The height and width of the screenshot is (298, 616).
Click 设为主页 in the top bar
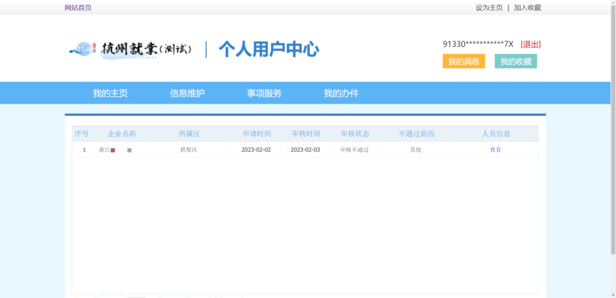489,7
